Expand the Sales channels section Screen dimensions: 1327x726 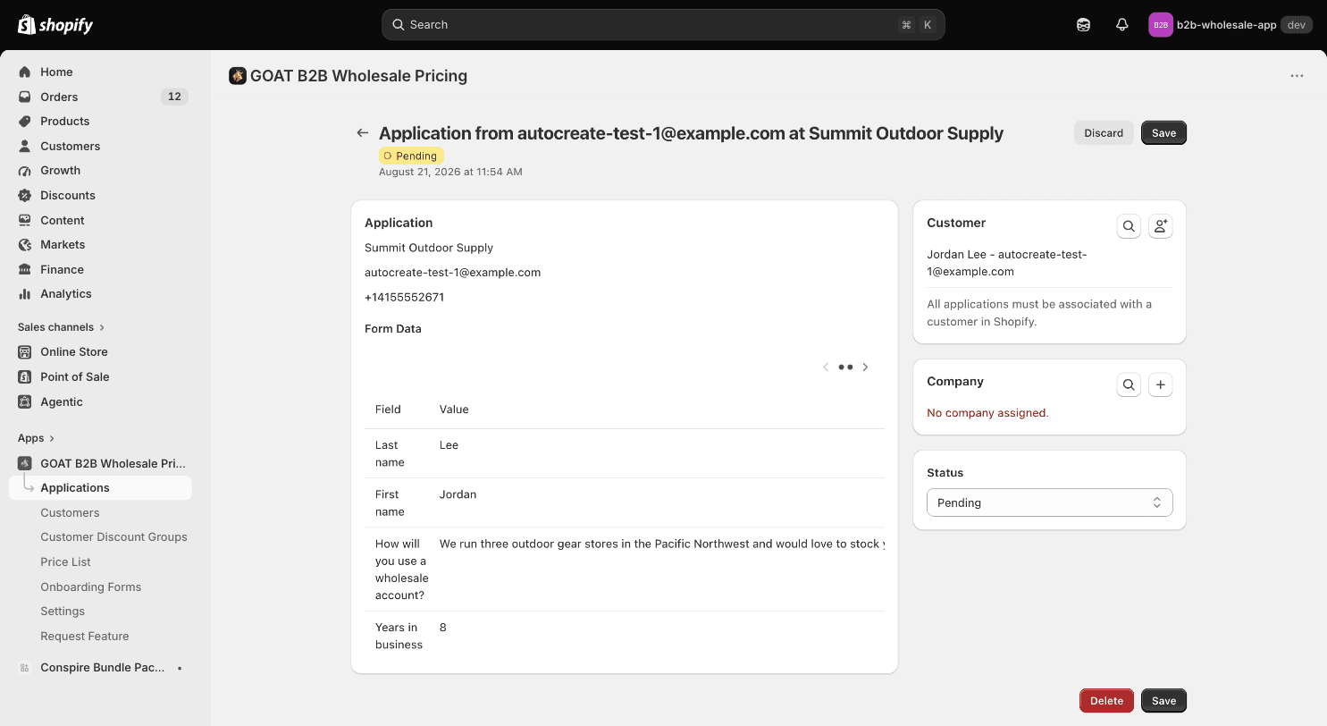(x=61, y=327)
